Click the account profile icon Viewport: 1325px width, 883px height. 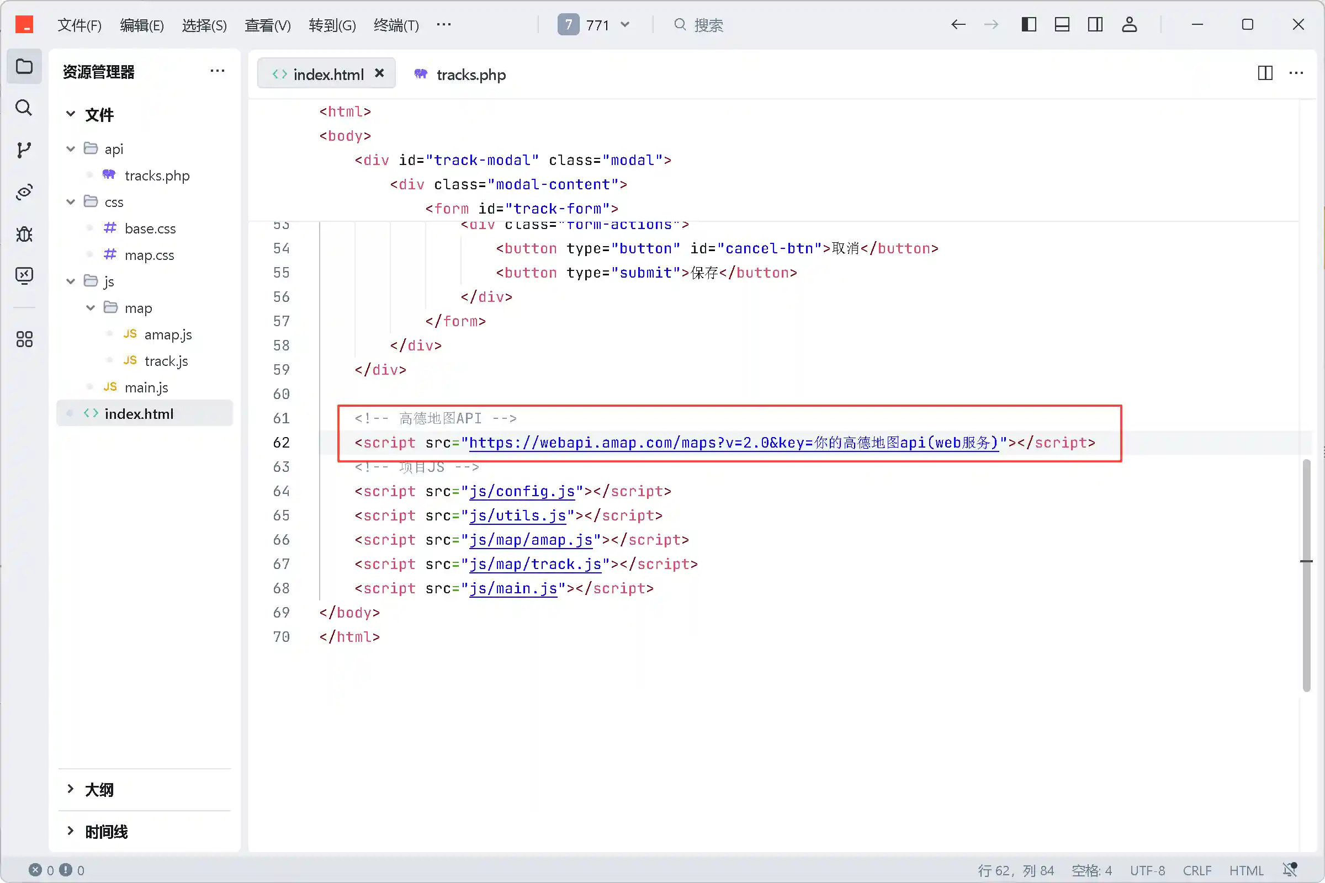(x=1129, y=25)
